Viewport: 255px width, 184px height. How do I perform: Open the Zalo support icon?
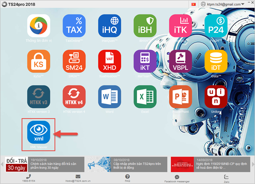click(x=226, y=177)
